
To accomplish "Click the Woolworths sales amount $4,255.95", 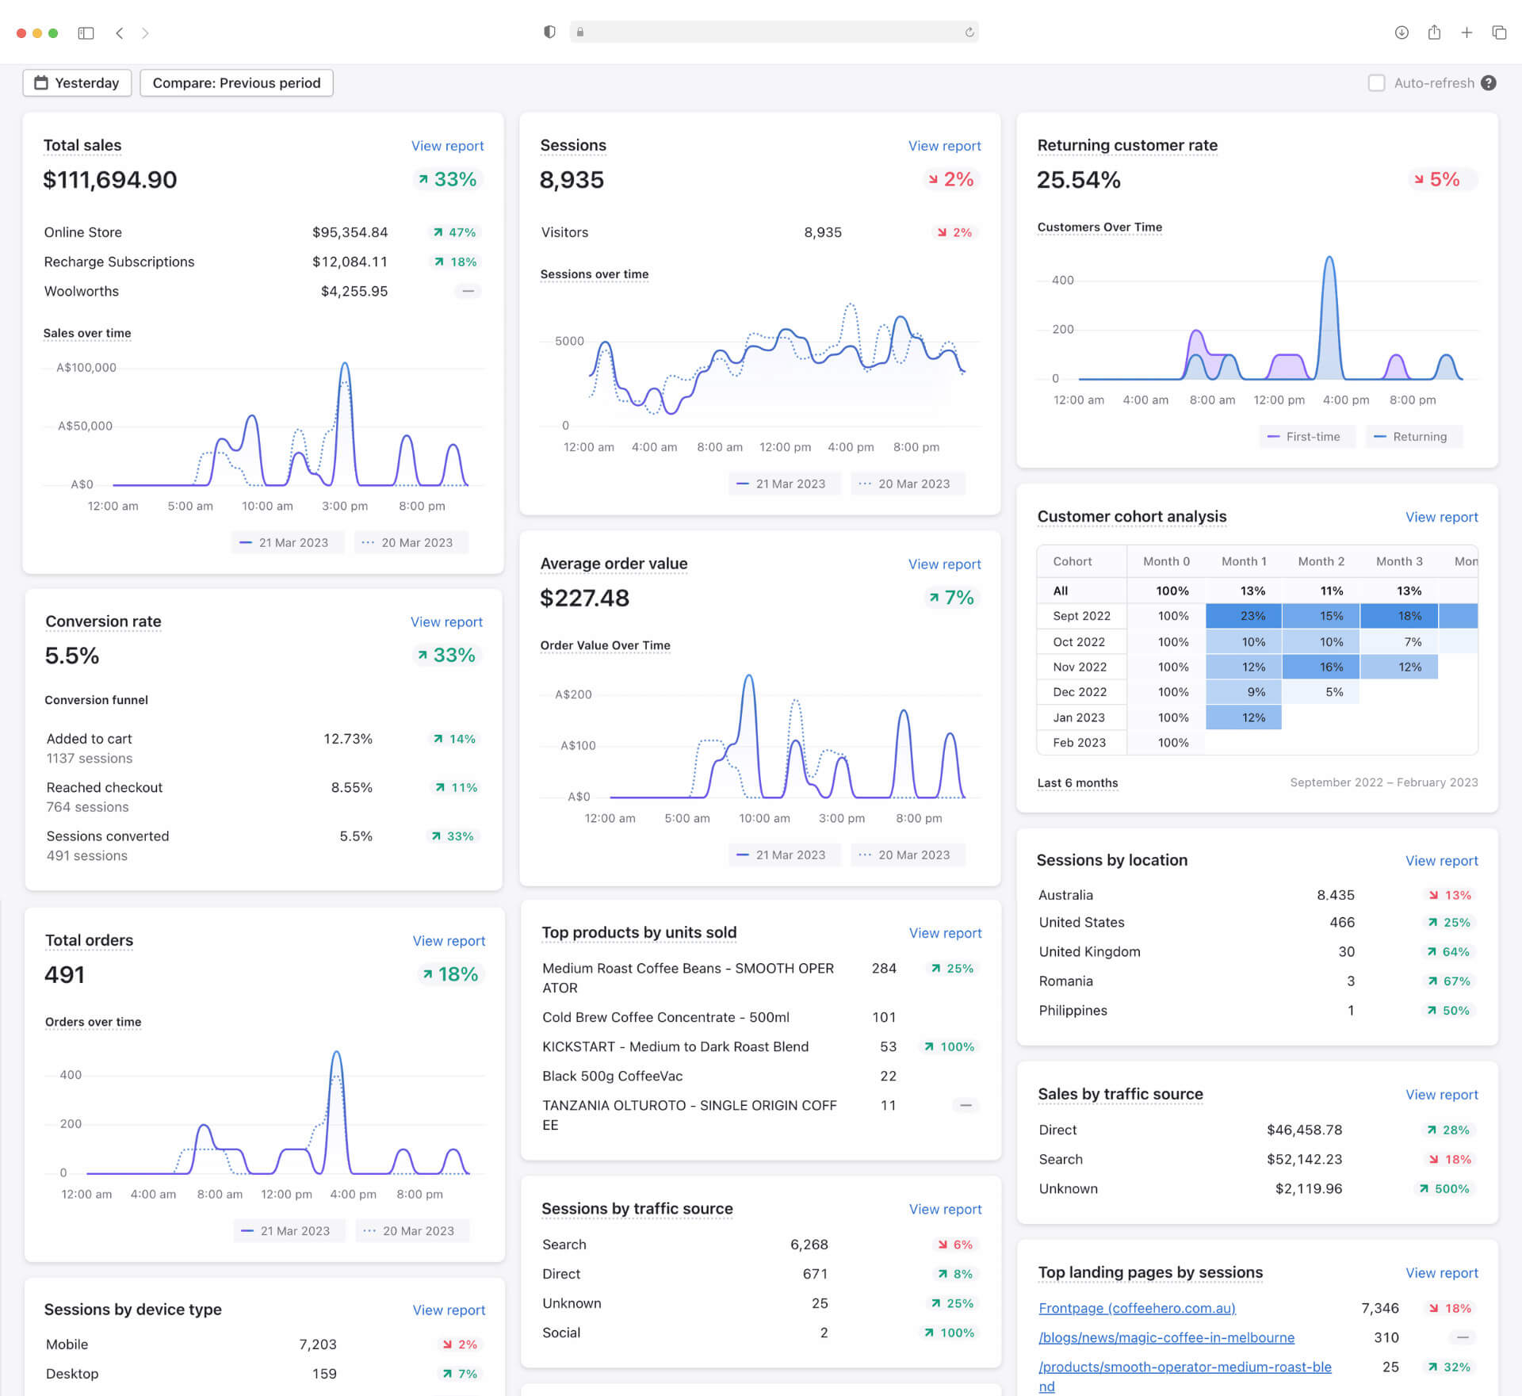I will 354,291.
